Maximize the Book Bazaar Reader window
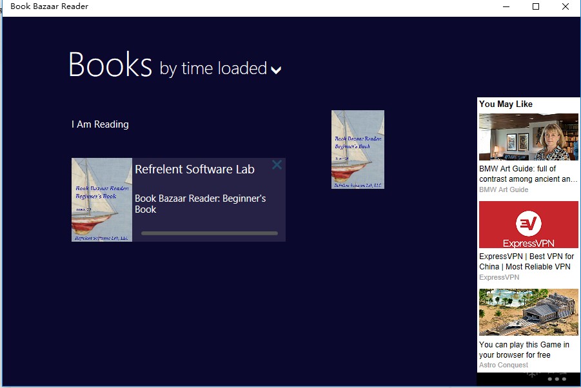This screenshot has width=581, height=388. [x=536, y=6]
